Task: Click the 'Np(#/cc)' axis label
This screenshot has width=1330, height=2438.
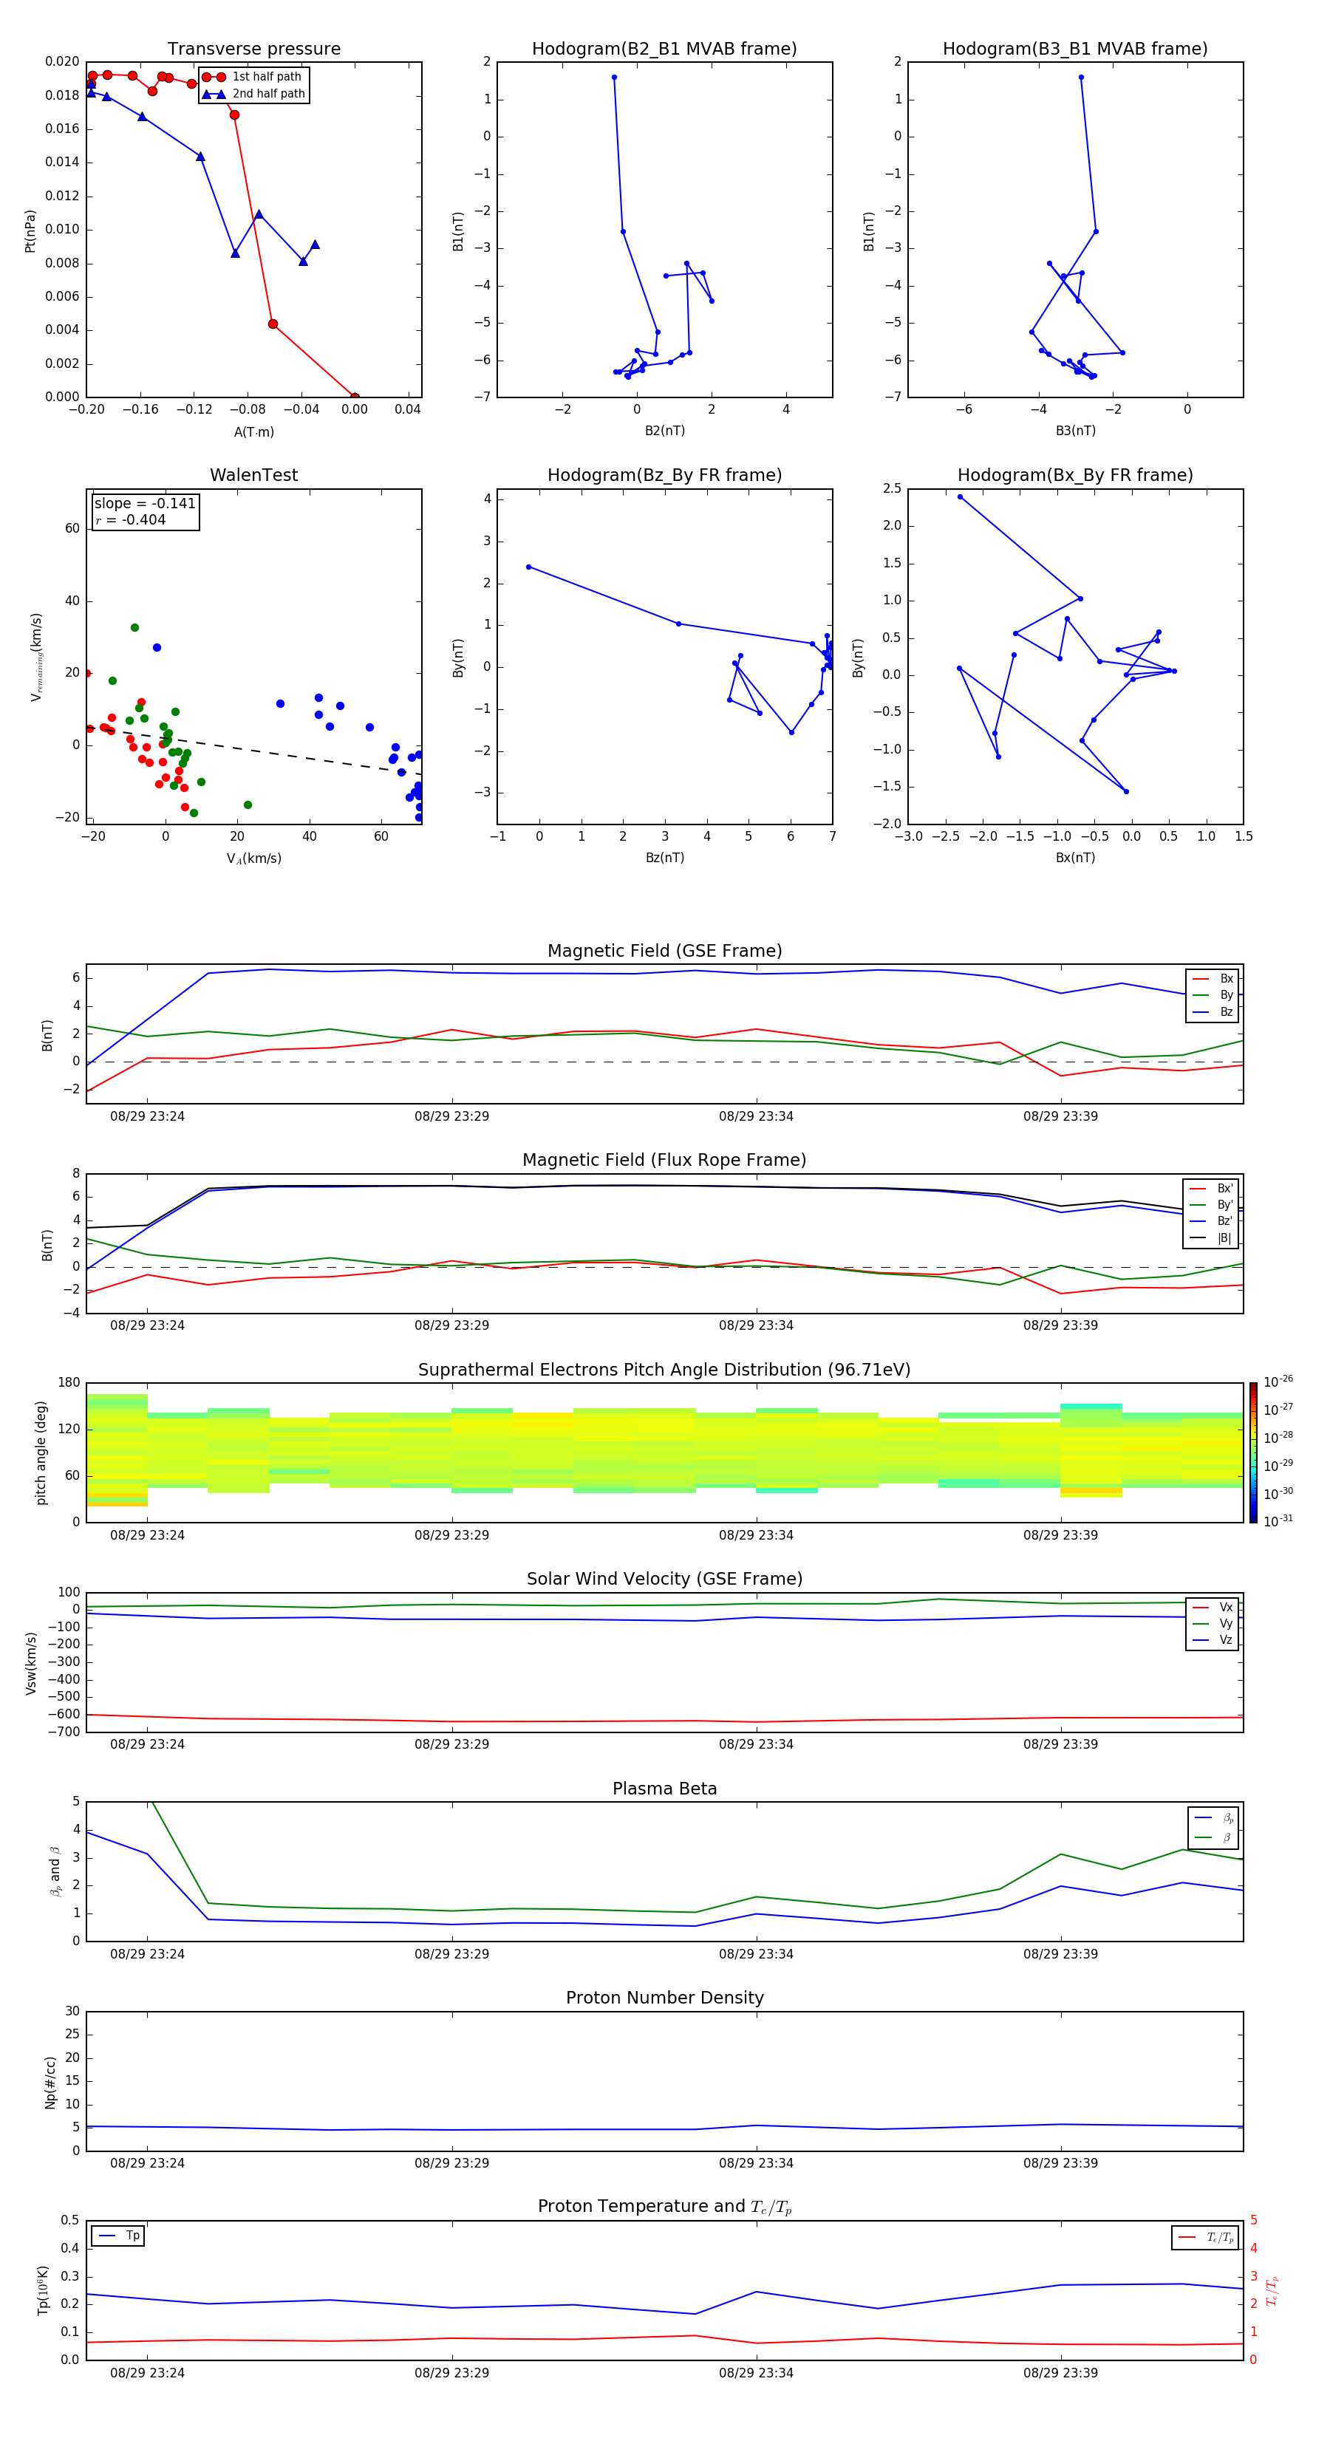Action: 50,2082
